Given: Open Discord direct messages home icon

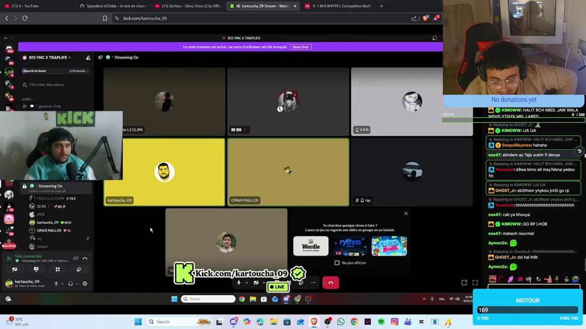Looking at the screenshot, I should point(9,48).
